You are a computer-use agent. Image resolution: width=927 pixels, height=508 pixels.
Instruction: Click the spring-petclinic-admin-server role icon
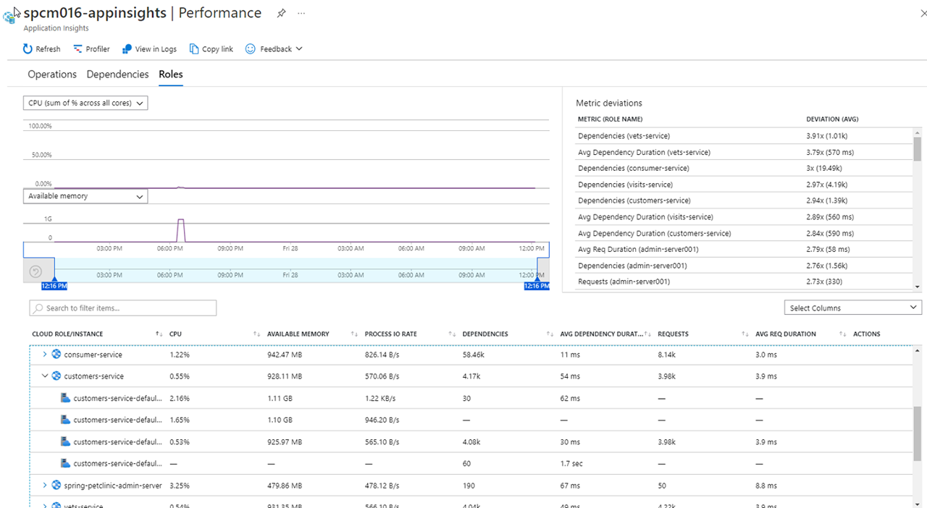[x=56, y=486]
